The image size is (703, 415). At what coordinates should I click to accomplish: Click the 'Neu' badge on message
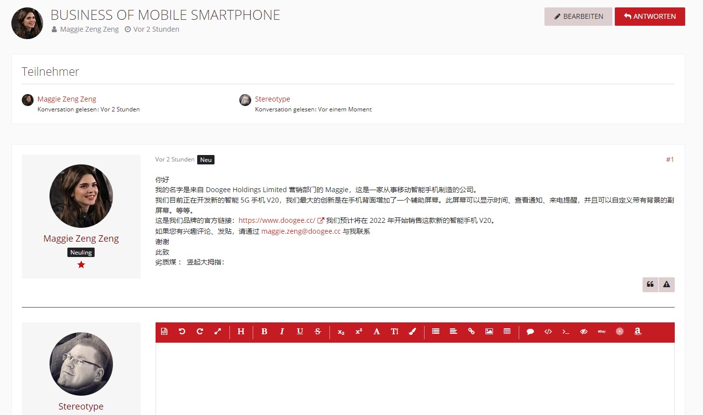(206, 159)
